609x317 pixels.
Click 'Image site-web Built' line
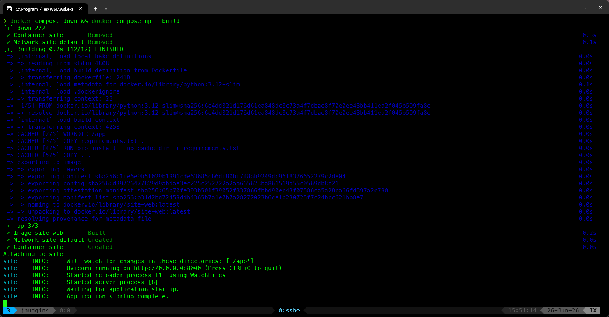(56, 233)
